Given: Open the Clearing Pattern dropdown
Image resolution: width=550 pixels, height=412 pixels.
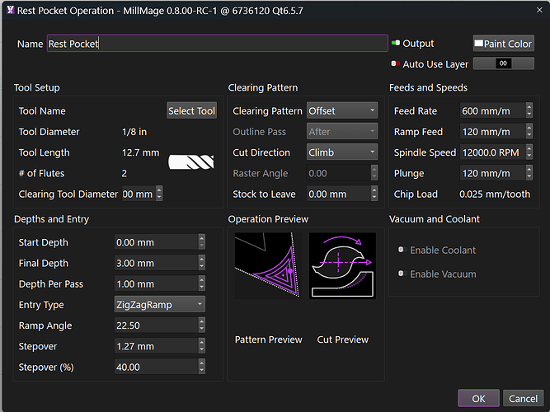Looking at the screenshot, I should click(x=342, y=110).
